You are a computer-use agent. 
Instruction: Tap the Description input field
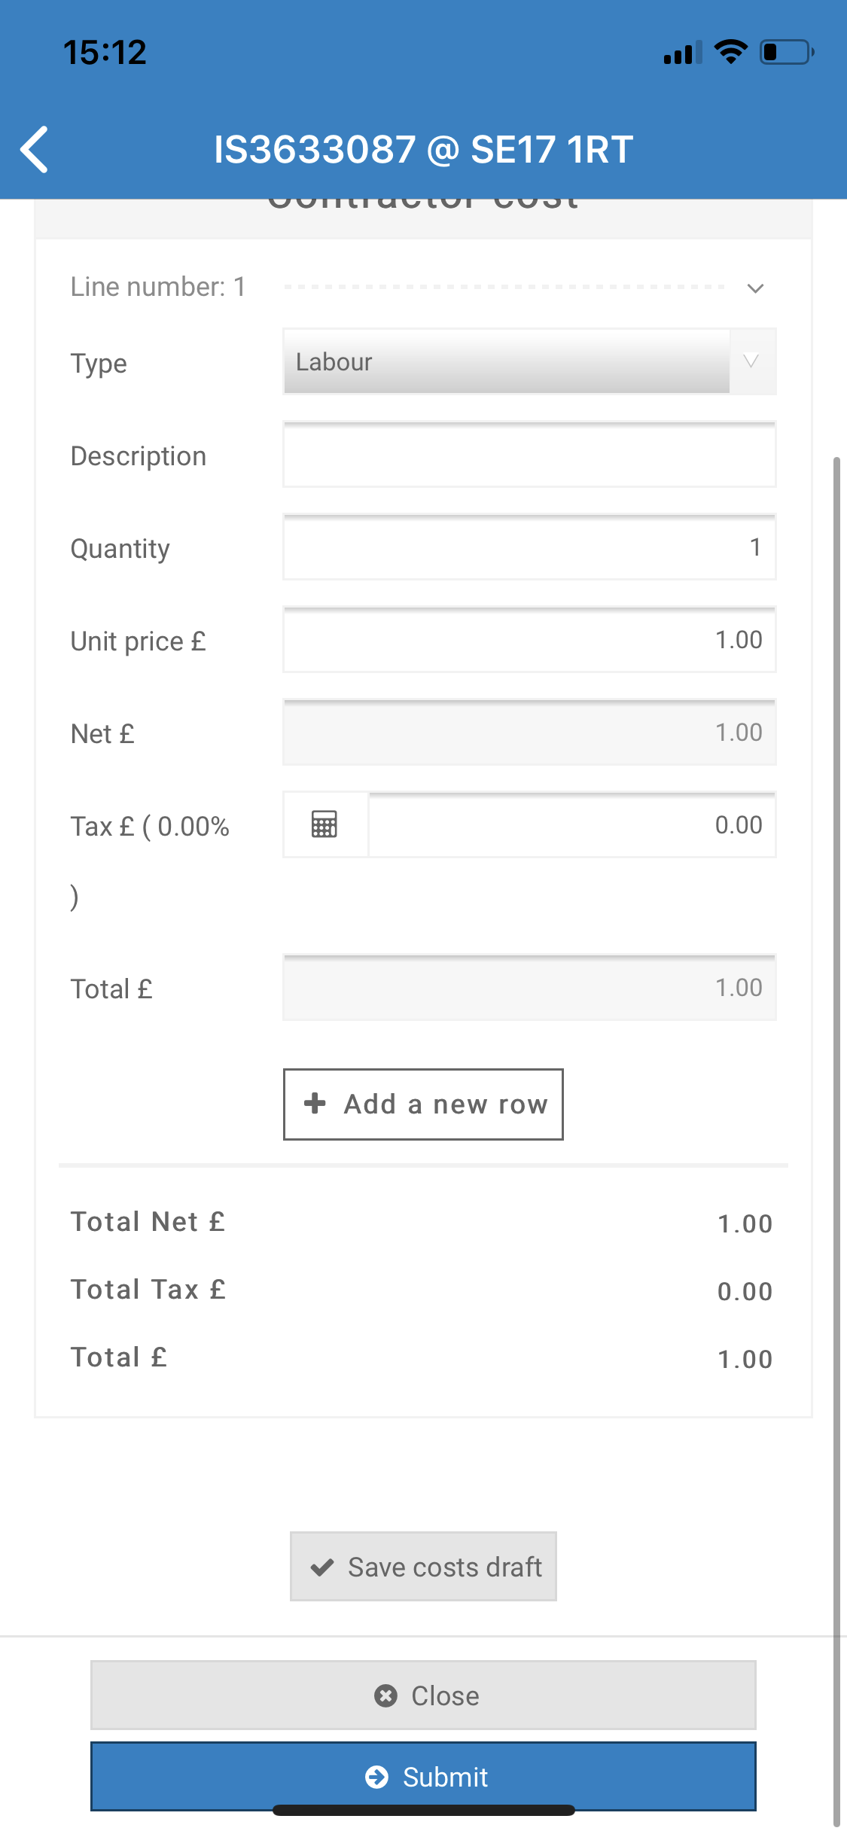527,455
